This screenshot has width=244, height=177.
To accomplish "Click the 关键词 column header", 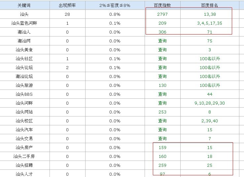I will click(x=24, y=5).
